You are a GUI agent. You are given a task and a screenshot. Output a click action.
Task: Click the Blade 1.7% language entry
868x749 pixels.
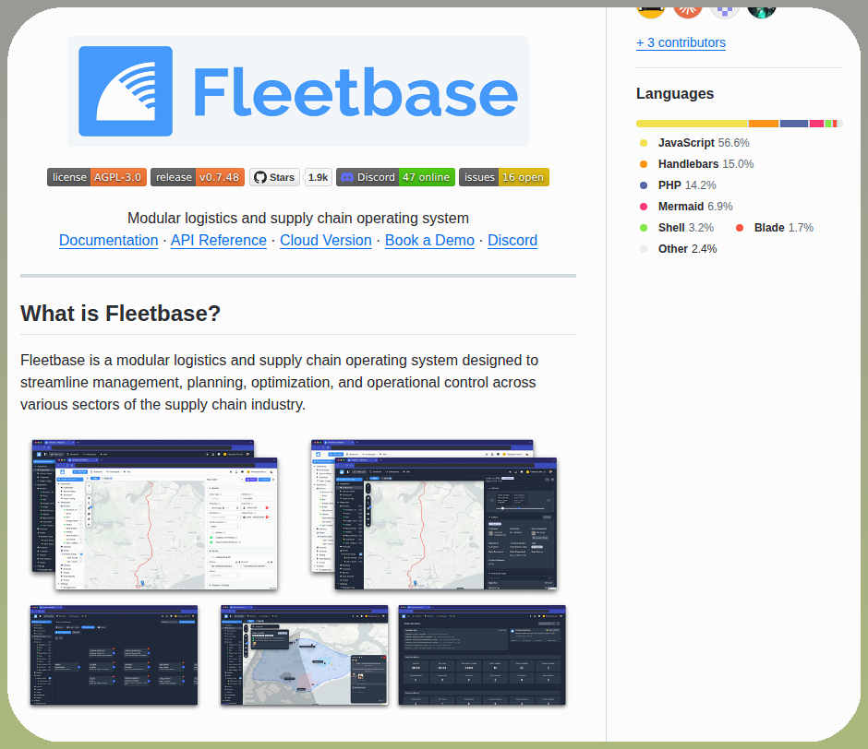(x=775, y=227)
